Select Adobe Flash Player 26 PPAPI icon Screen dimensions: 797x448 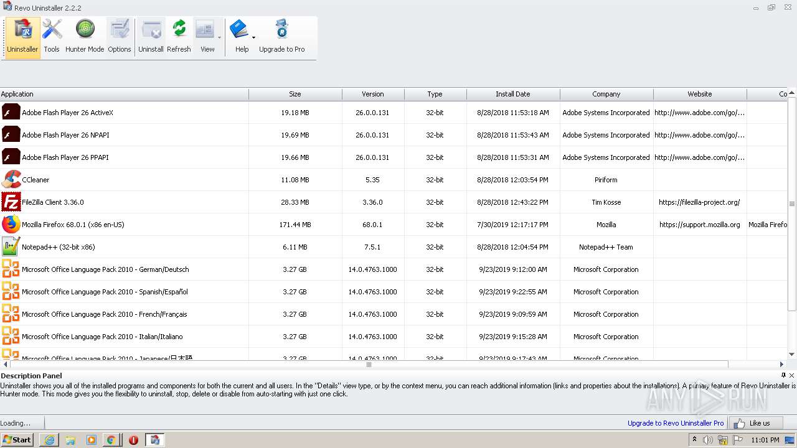click(x=11, y=157)
